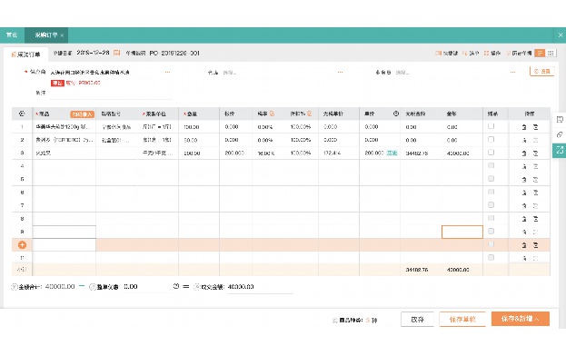Click the product name cell in row 3
Screen dimensions: 566x356
click(65, 153)
